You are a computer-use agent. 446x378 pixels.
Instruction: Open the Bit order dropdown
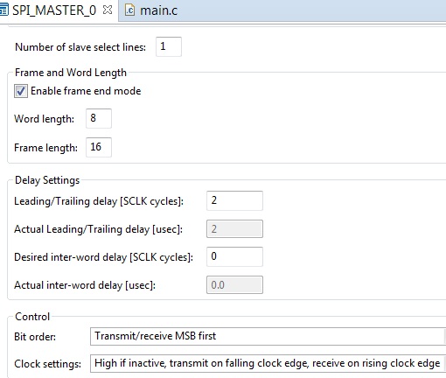pos(268,336)
